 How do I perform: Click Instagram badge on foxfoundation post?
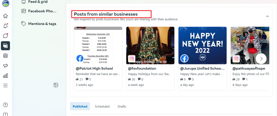click(x=132, y=59)
